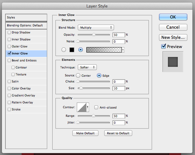Select the Color Overlay label
This screenshot has height=155, width=195.
[x=21, y=88]
